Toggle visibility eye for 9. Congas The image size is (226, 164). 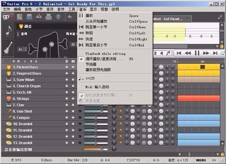pos(80,117)
